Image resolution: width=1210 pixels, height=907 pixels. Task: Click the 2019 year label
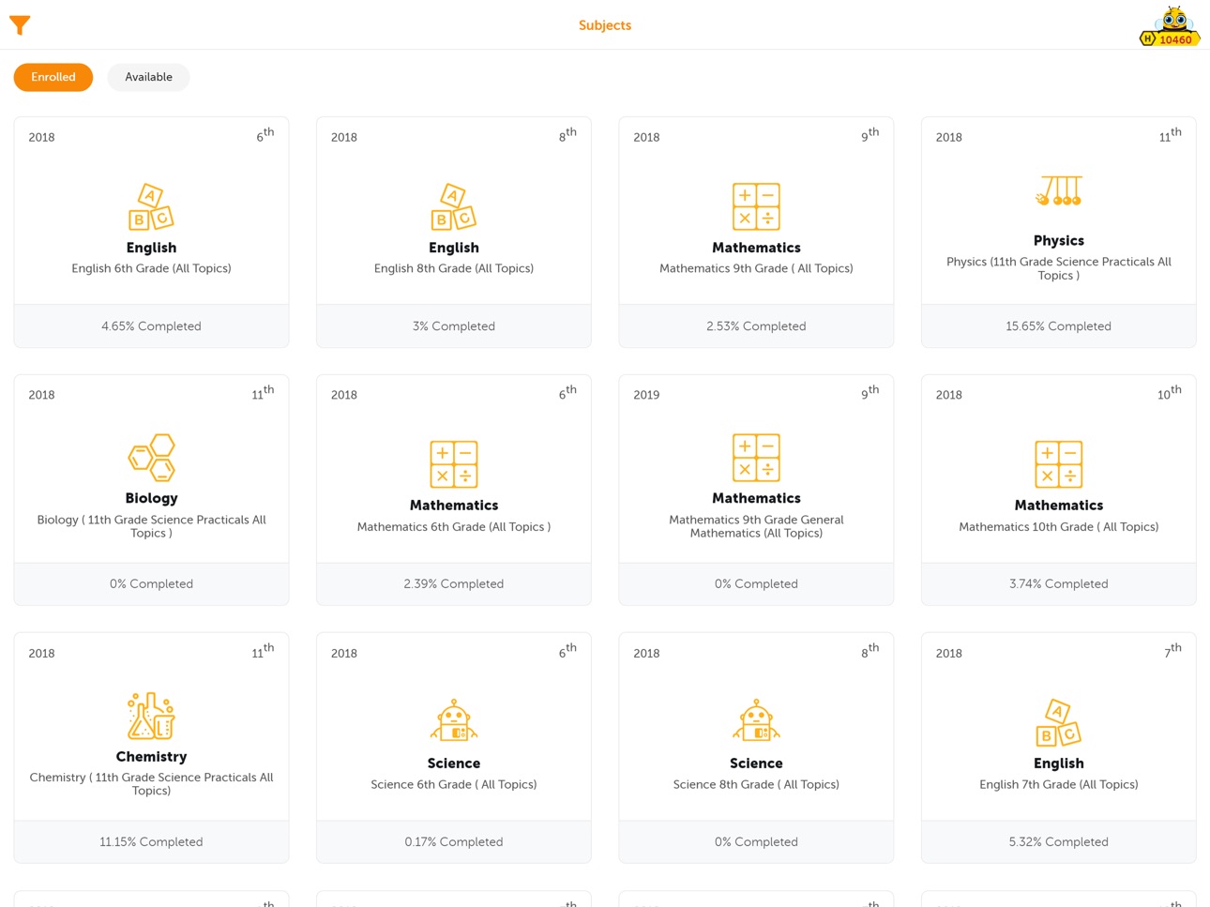point(646,395)
